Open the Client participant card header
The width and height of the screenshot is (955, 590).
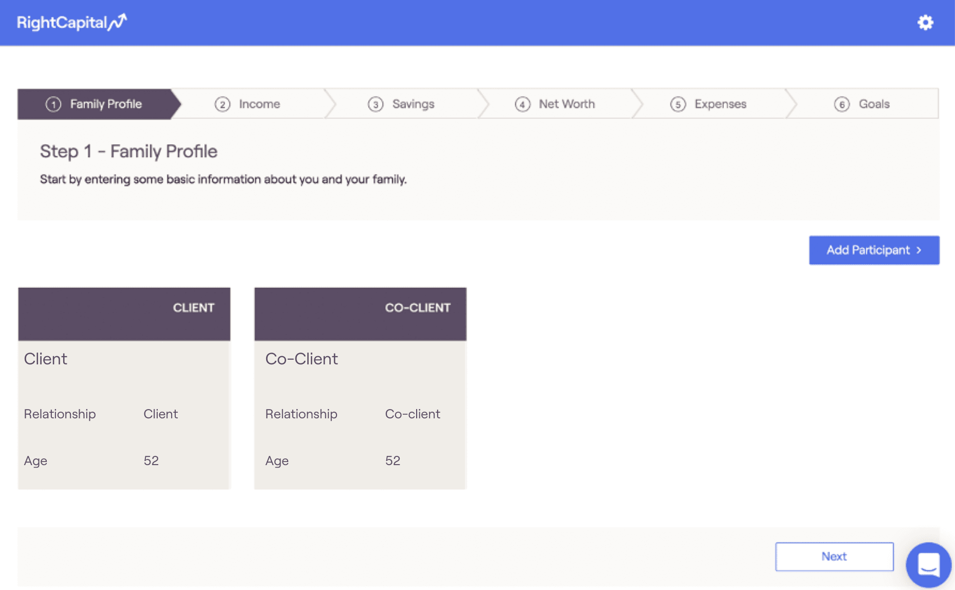click(x=124, y=314)
